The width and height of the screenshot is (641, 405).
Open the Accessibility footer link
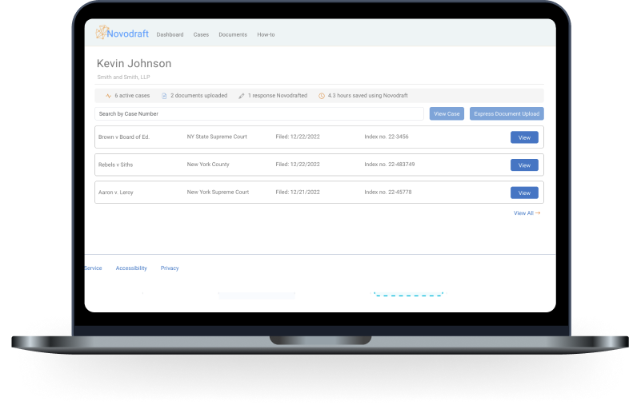coord(131,268)
